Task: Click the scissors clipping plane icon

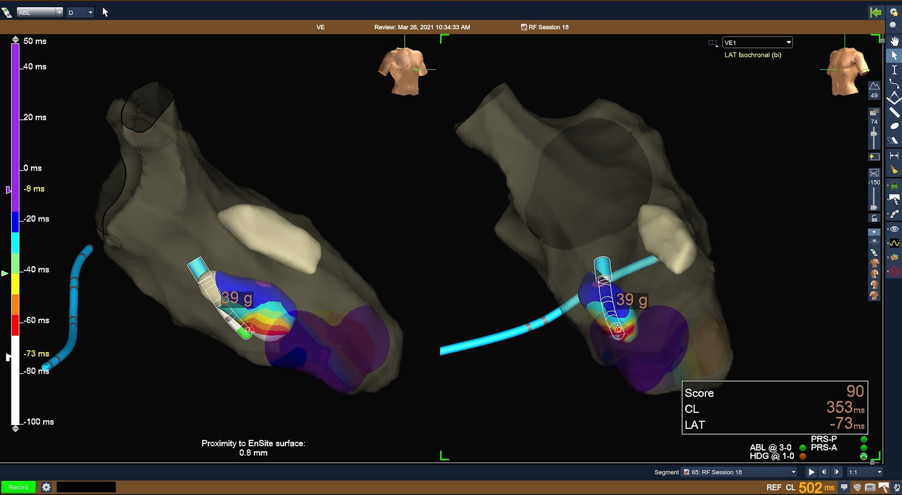Action: (x=874, y=173)
